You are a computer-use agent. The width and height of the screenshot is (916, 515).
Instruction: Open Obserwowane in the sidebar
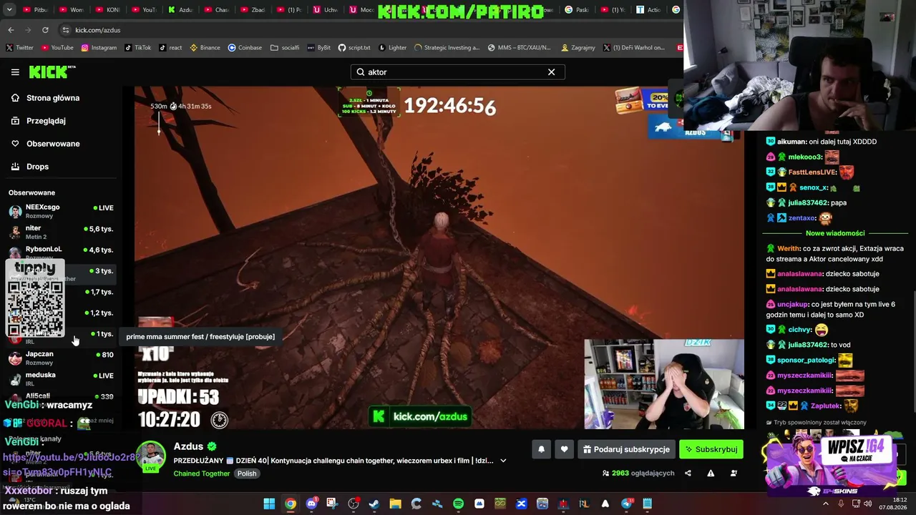[53, 144]
